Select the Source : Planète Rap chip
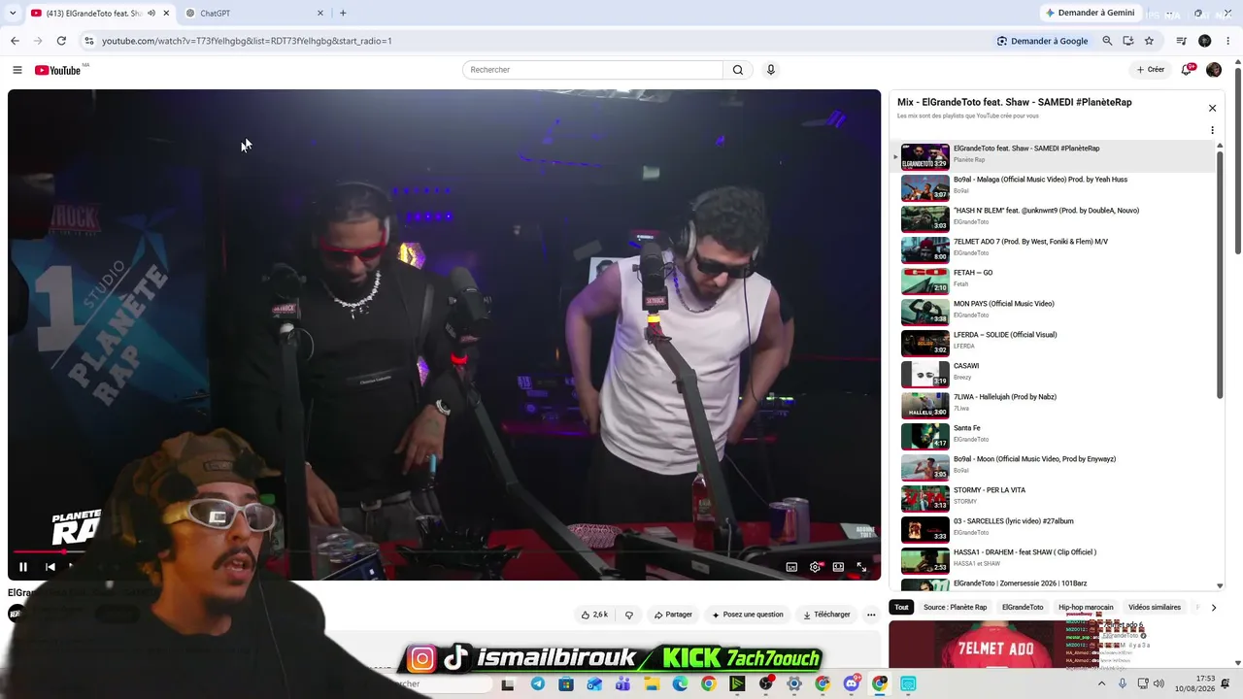 coord(955,608)
